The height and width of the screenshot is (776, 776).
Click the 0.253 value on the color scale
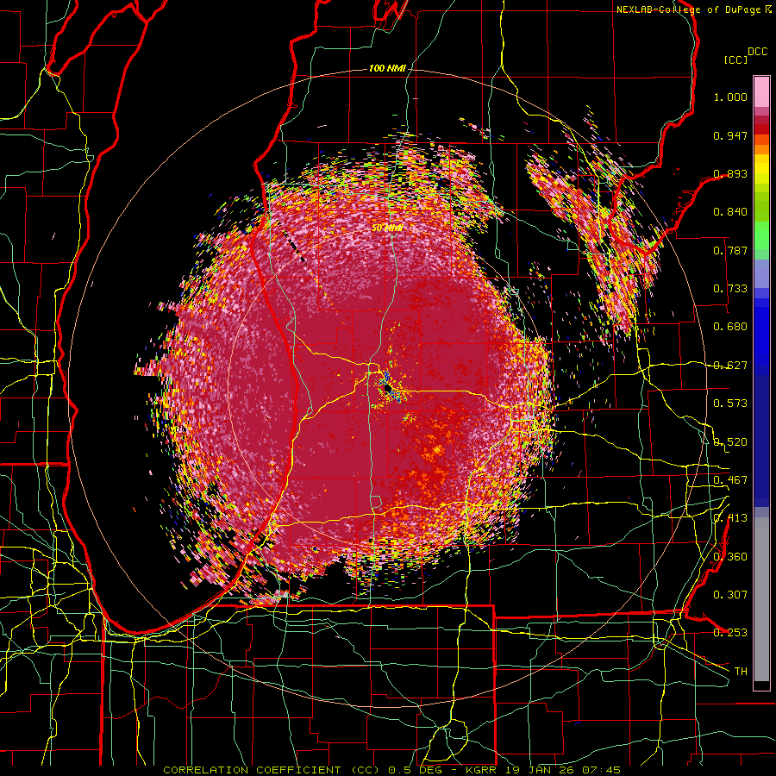(730, 633)
